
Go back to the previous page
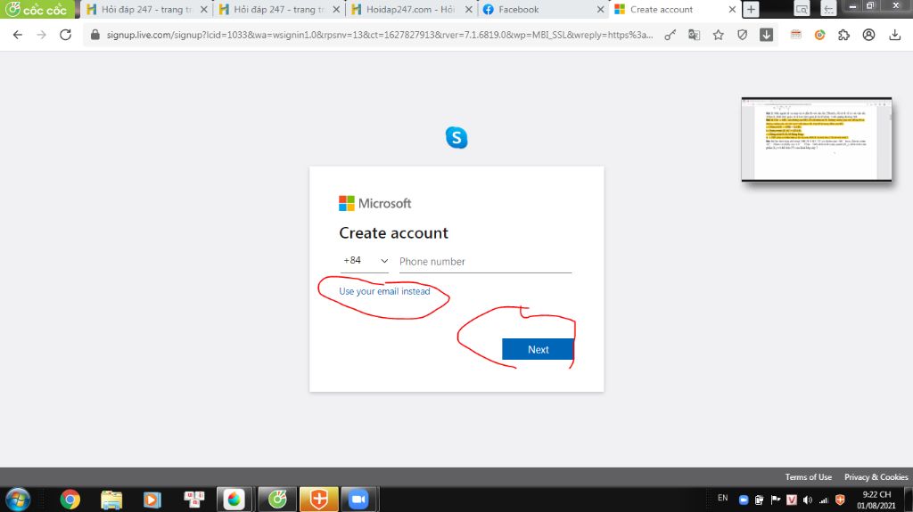[x=18, y=35]
